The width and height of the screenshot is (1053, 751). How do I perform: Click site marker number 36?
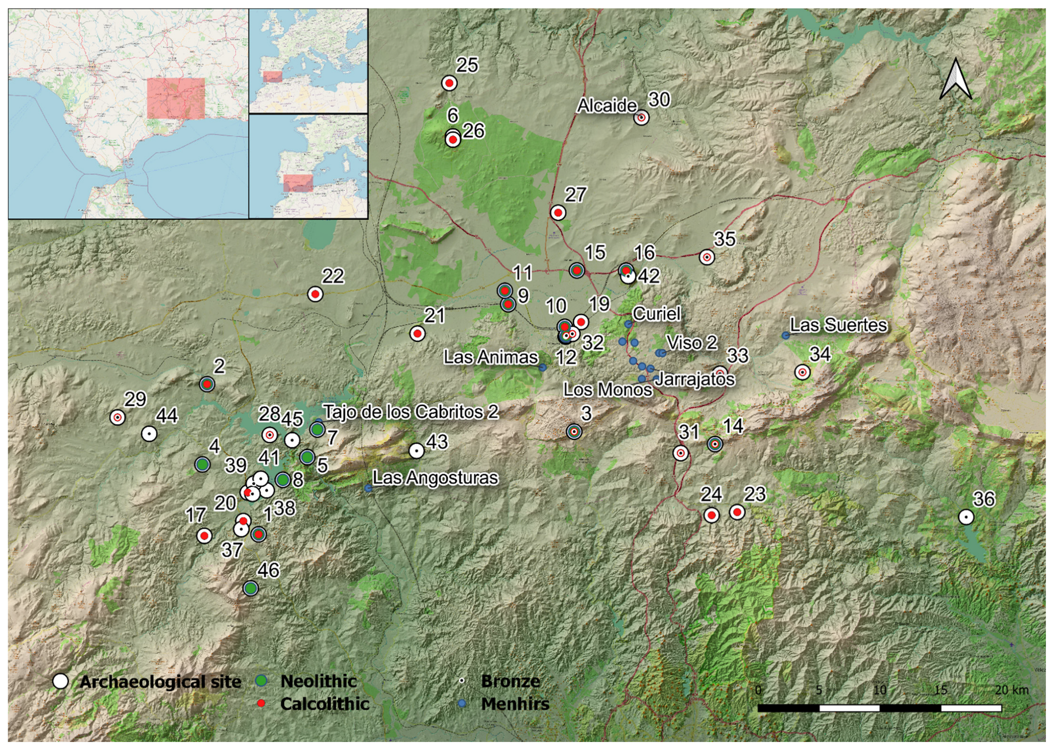coord(966,517)
